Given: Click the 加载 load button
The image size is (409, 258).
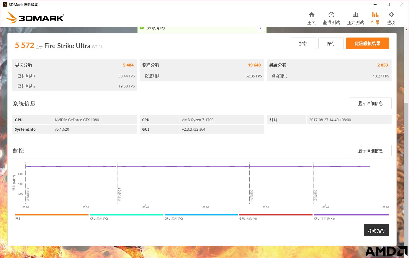Looking at the screenshot, I should 303,43.
